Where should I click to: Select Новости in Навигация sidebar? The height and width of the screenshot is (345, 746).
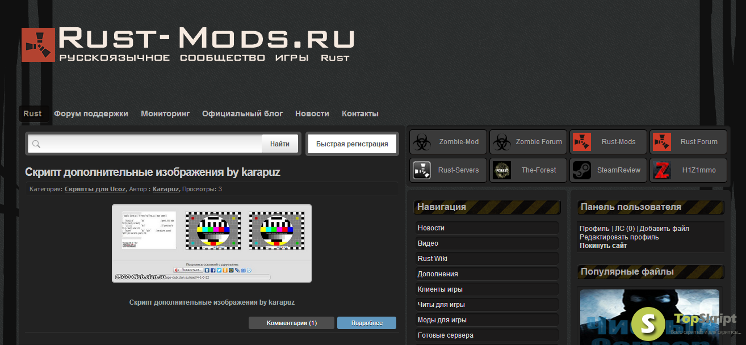[x=487, y=228]
